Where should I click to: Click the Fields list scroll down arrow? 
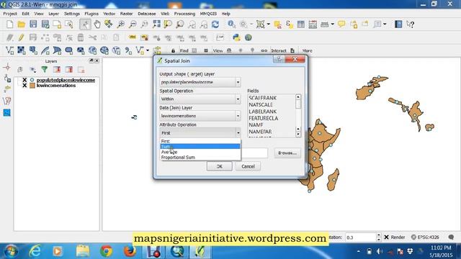click(x=298, y=135)
